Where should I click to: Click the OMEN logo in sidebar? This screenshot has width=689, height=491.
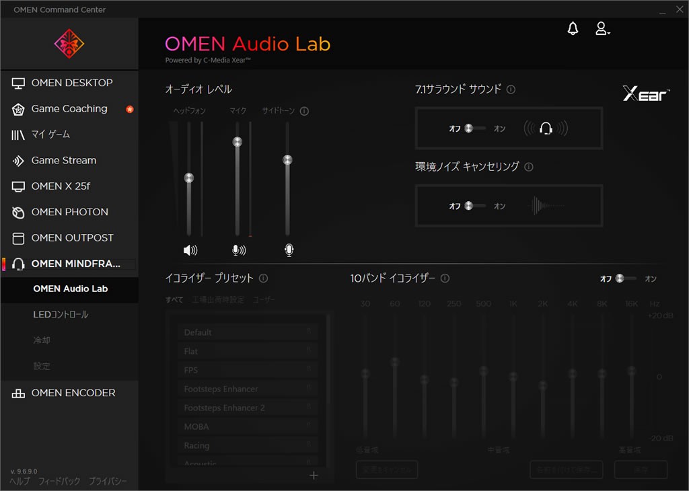click(x=69, y=44)
